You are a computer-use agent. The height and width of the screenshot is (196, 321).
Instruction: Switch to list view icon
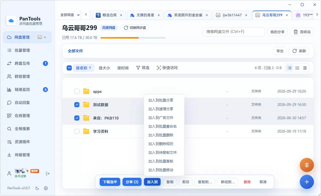tap(289, 68)
